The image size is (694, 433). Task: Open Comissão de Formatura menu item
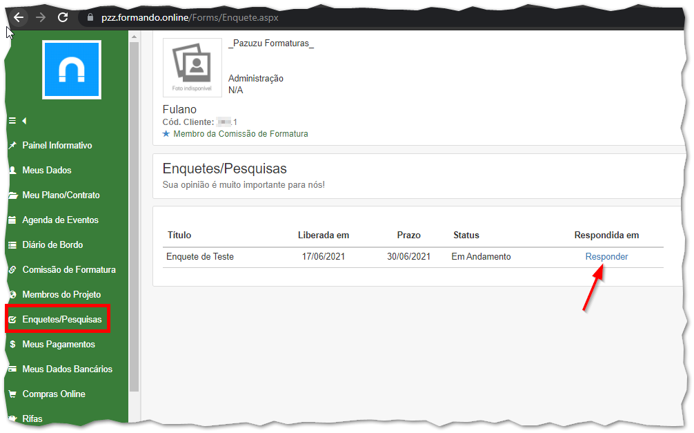click(69, 269)
